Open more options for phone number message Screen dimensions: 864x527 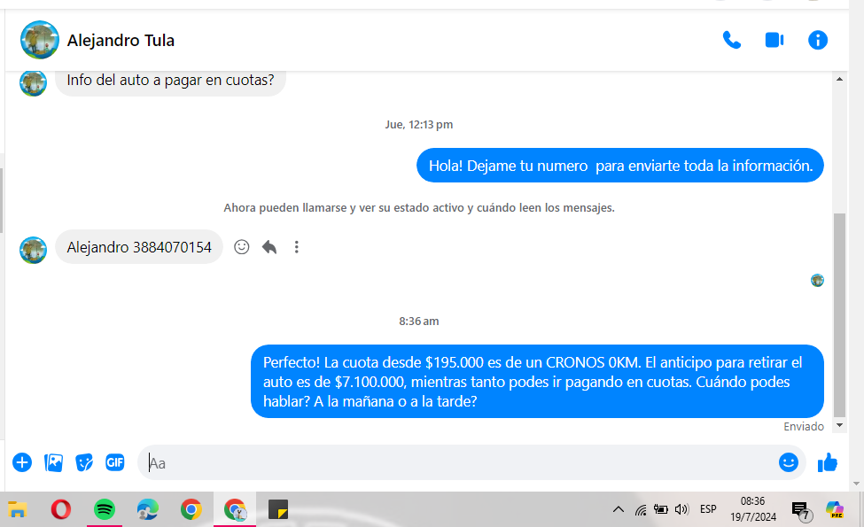click(297, 247)
